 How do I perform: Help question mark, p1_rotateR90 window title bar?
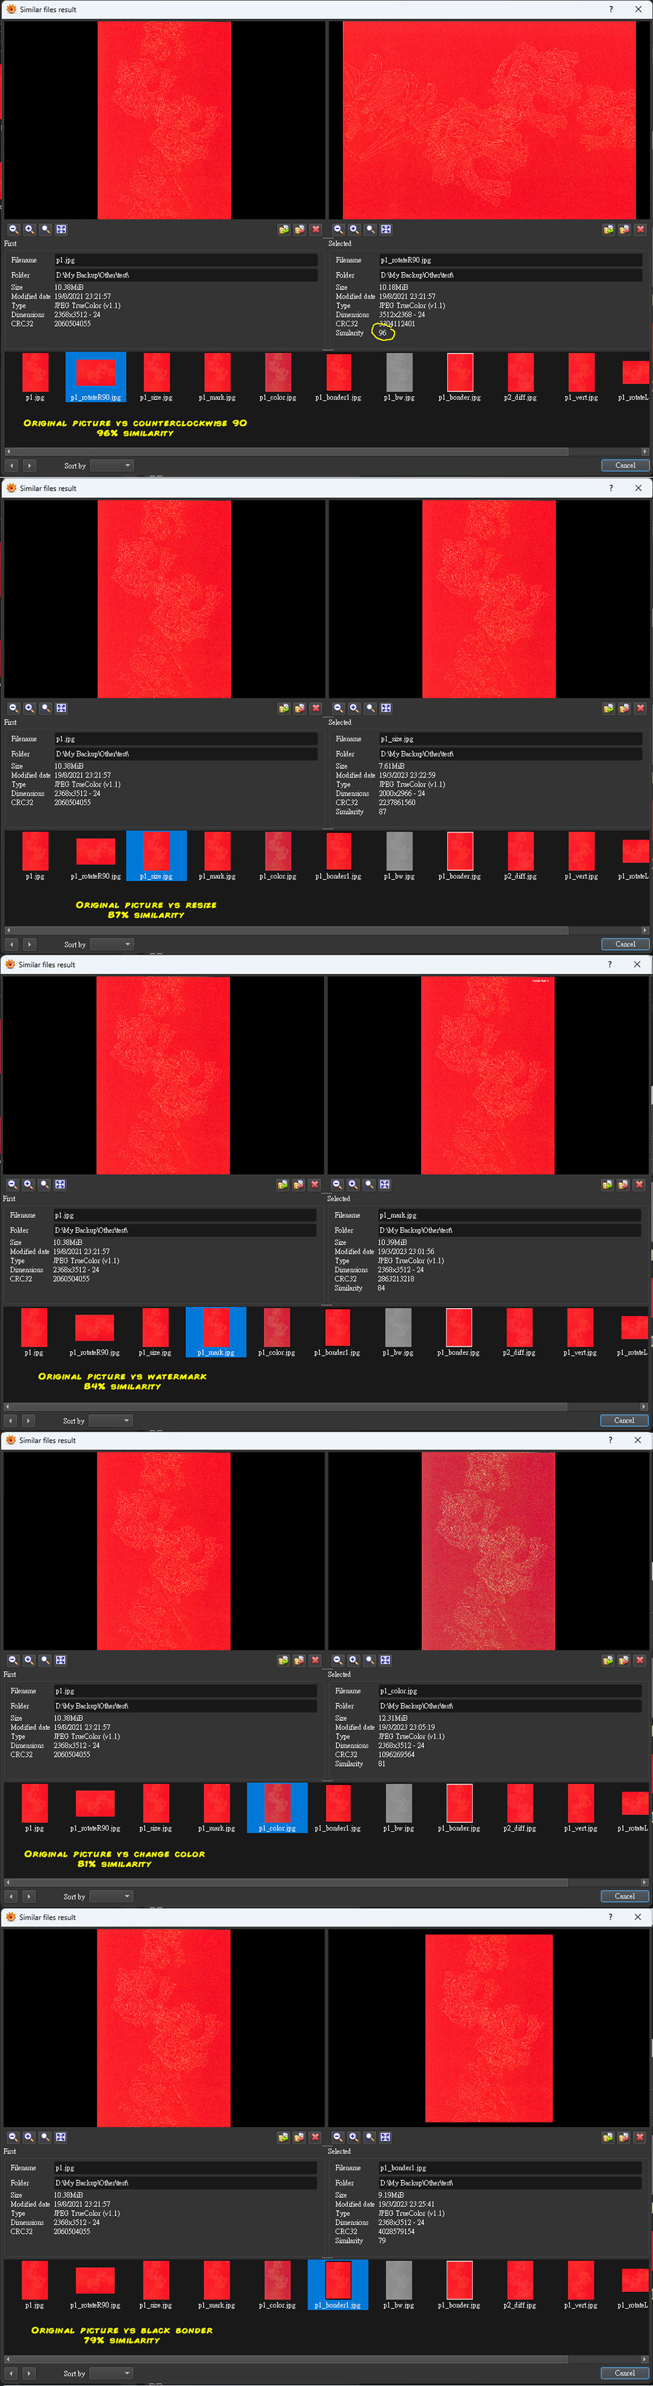pyautogui.click(x=611, y=9)
